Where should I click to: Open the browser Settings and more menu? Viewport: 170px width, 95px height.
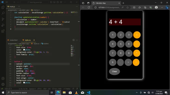tap(162, 7)
